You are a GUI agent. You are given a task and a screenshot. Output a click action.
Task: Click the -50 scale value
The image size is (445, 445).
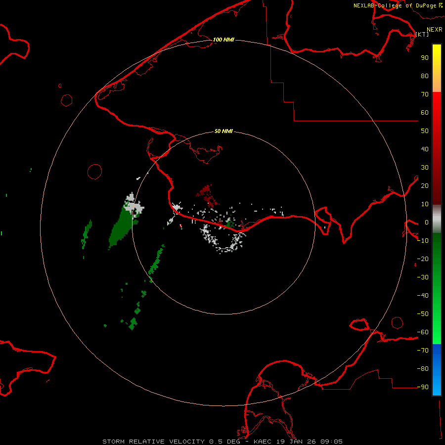[x=423, y=314]
